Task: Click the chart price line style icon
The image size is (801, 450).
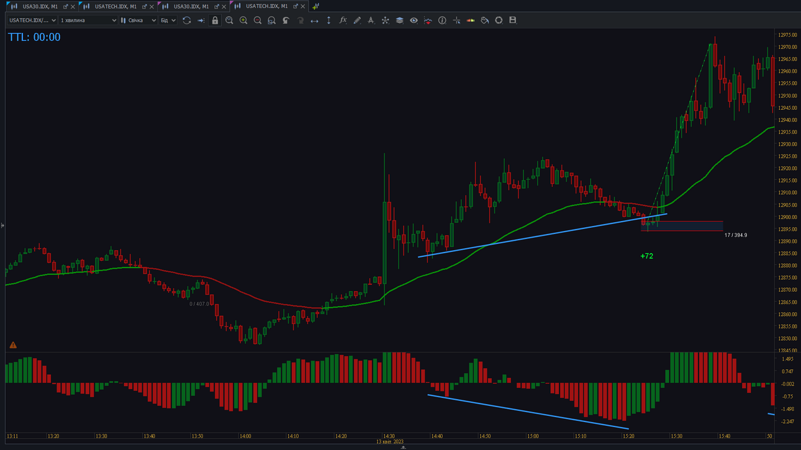Action: [428, 20]
